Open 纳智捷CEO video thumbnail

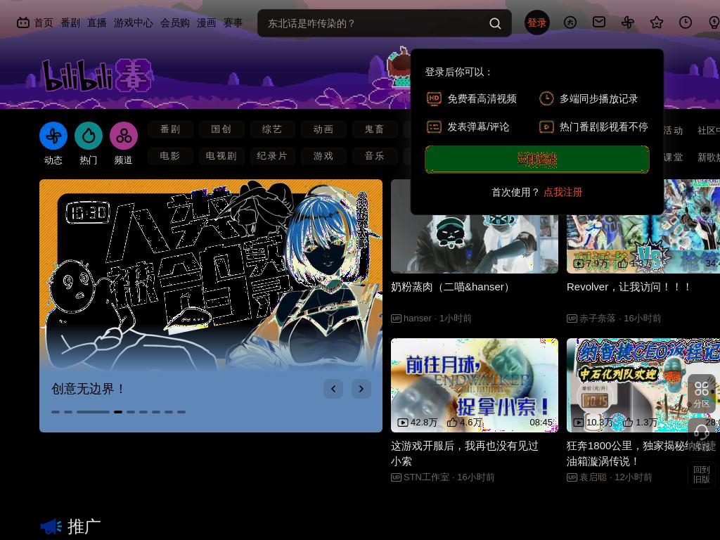(643, 385)
